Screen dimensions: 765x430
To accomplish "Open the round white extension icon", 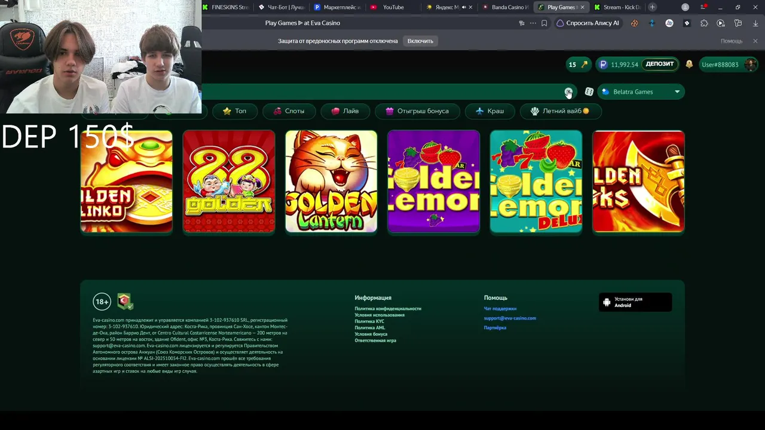I will click(669, 23).
